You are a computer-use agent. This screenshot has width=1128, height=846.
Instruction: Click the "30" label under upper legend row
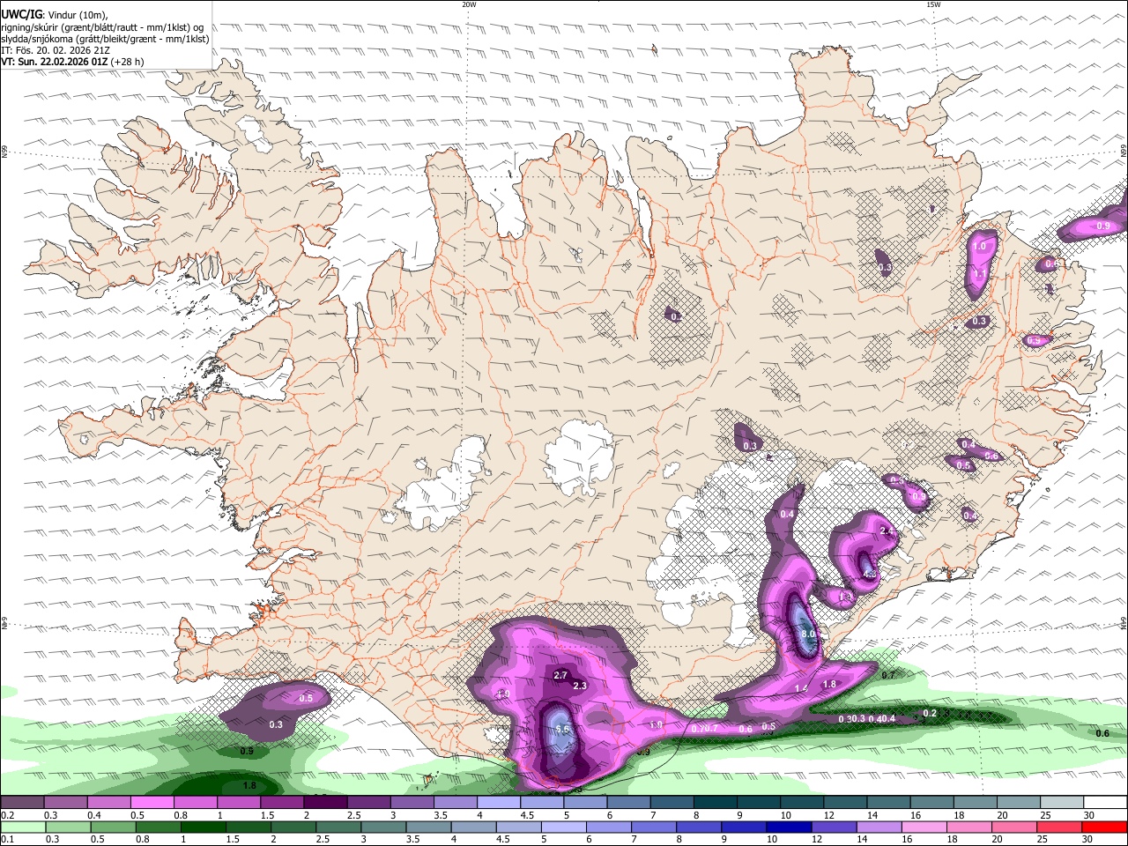pos(1088,815)
